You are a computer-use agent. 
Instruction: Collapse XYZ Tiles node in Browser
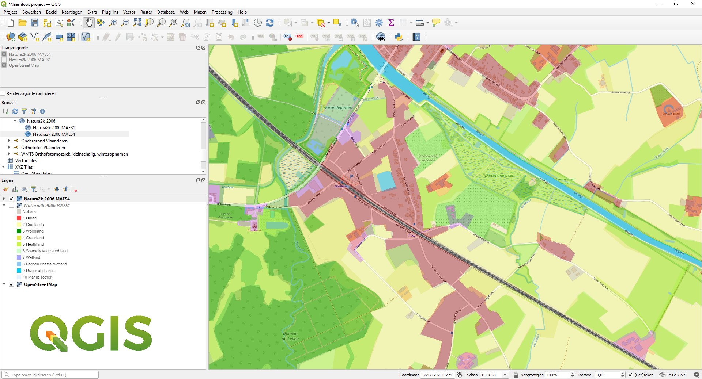click(x=3, y=167)
